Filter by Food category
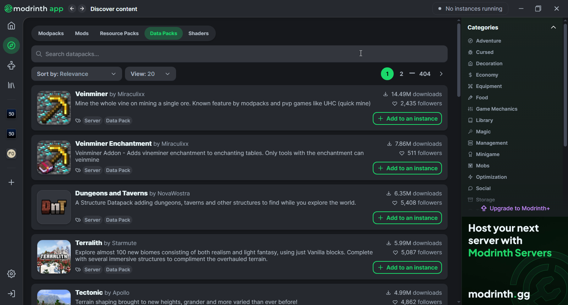Image resolution: width=568 pixels, height=305 pixels. tap(478, 98)
